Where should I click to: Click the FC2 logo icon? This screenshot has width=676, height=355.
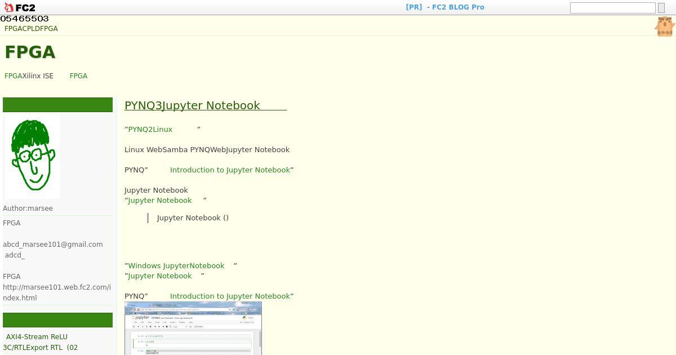tap(19, 7)
